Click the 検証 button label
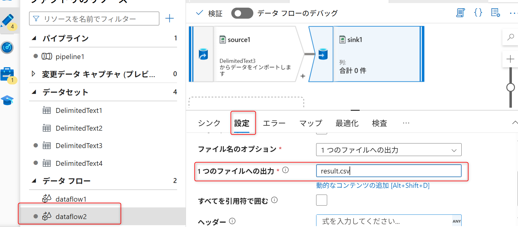This screenshot has width=518, height=227. pyautogui.click(x=215, y=13)
